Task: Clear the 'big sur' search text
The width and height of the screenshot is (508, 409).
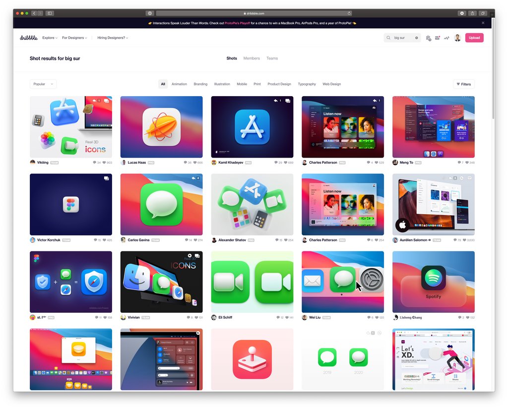Action: [x=417, y=38]
